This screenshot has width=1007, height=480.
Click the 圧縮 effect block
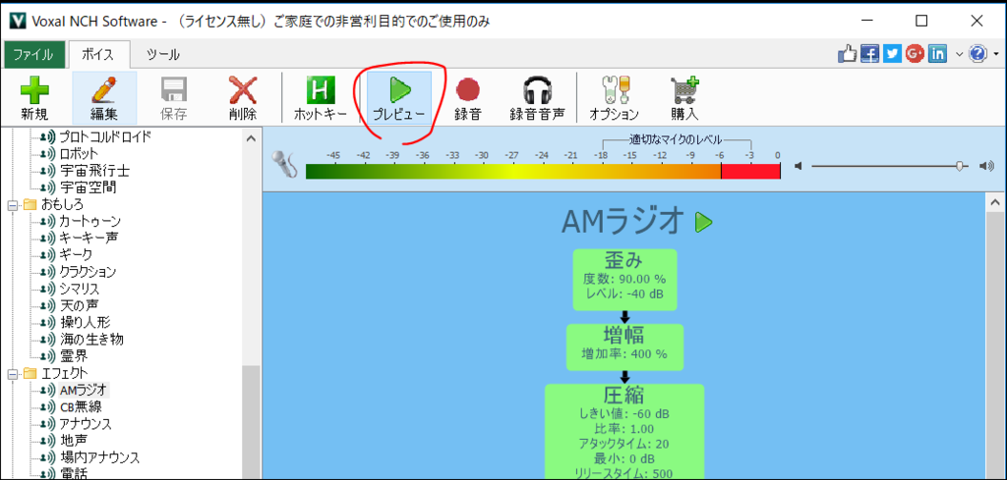click(x=624, y=431)
